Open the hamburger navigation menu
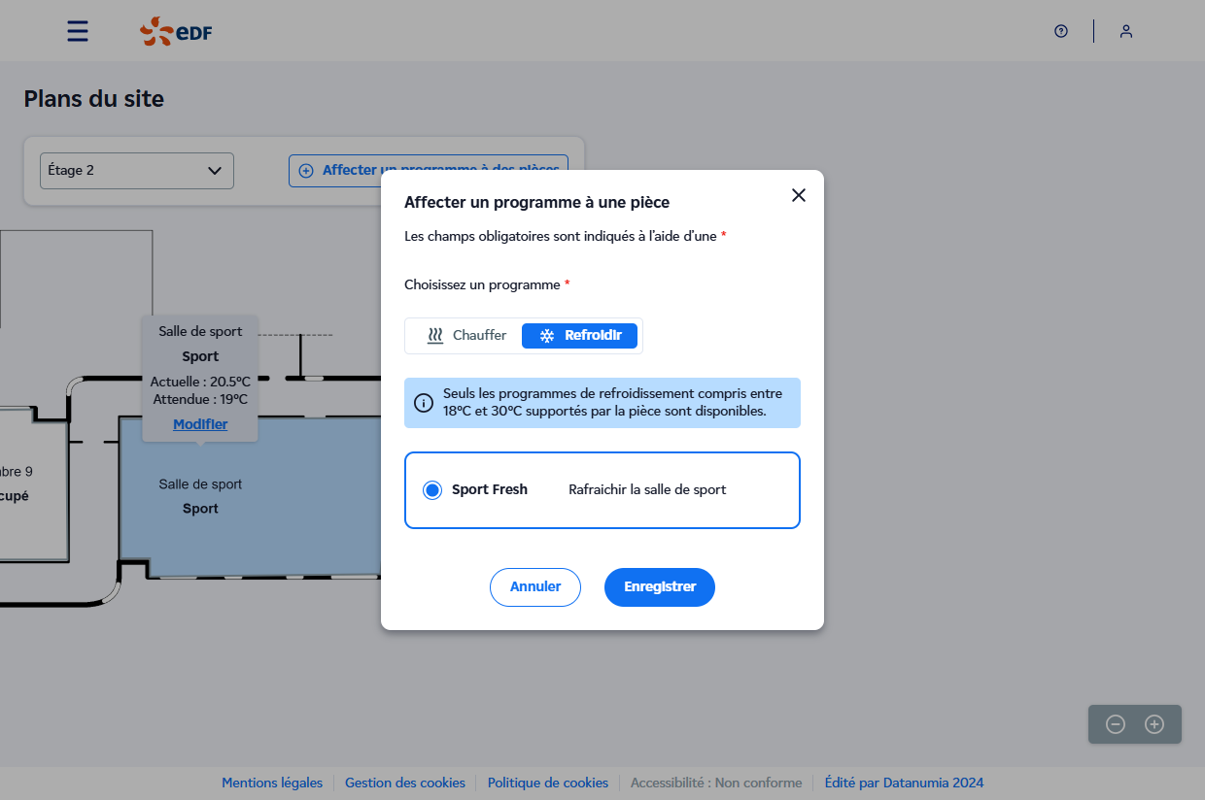Viewport: 1205px width, 800px height. [x=78, y=31]
